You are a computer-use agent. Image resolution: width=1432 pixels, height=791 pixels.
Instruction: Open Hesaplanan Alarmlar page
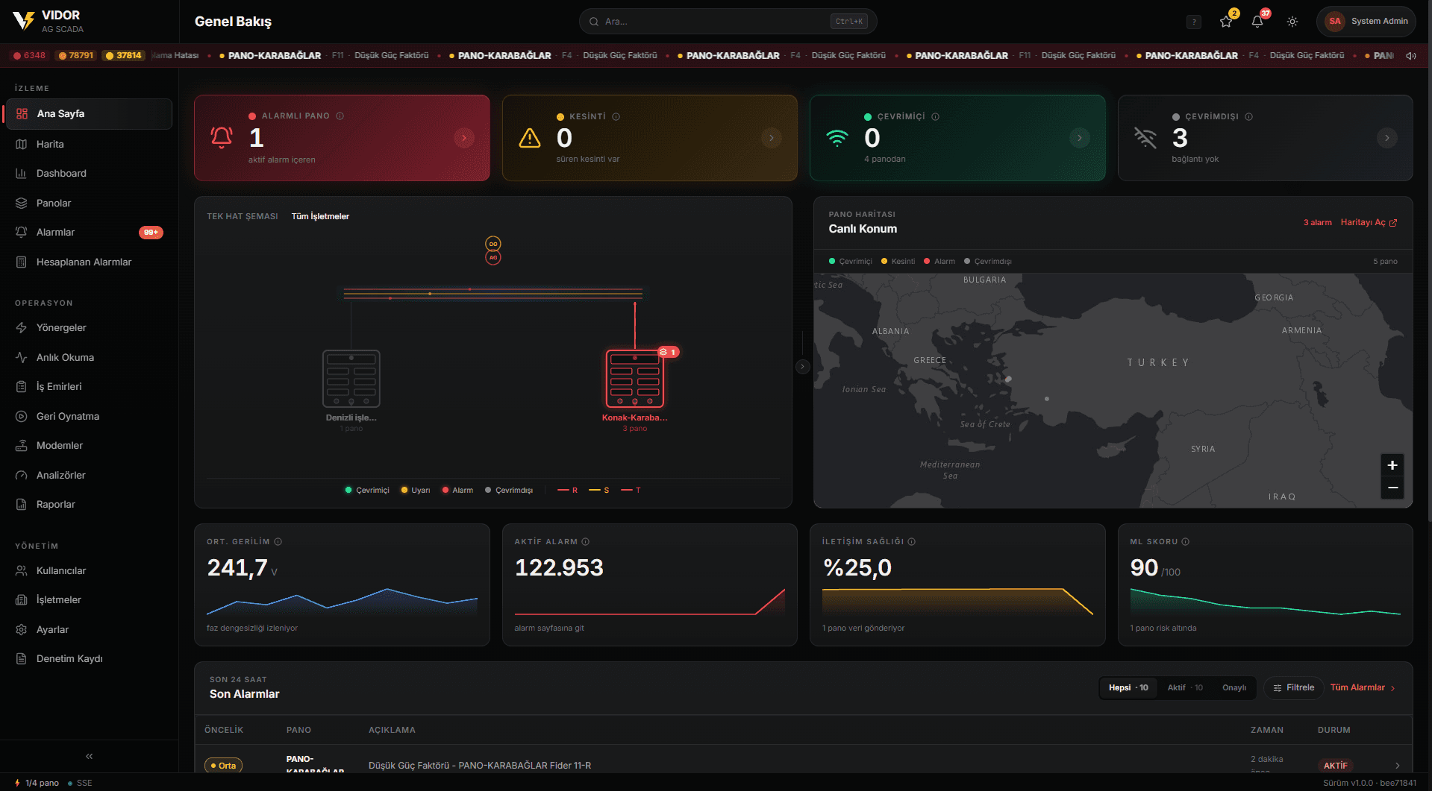[89, 262]
